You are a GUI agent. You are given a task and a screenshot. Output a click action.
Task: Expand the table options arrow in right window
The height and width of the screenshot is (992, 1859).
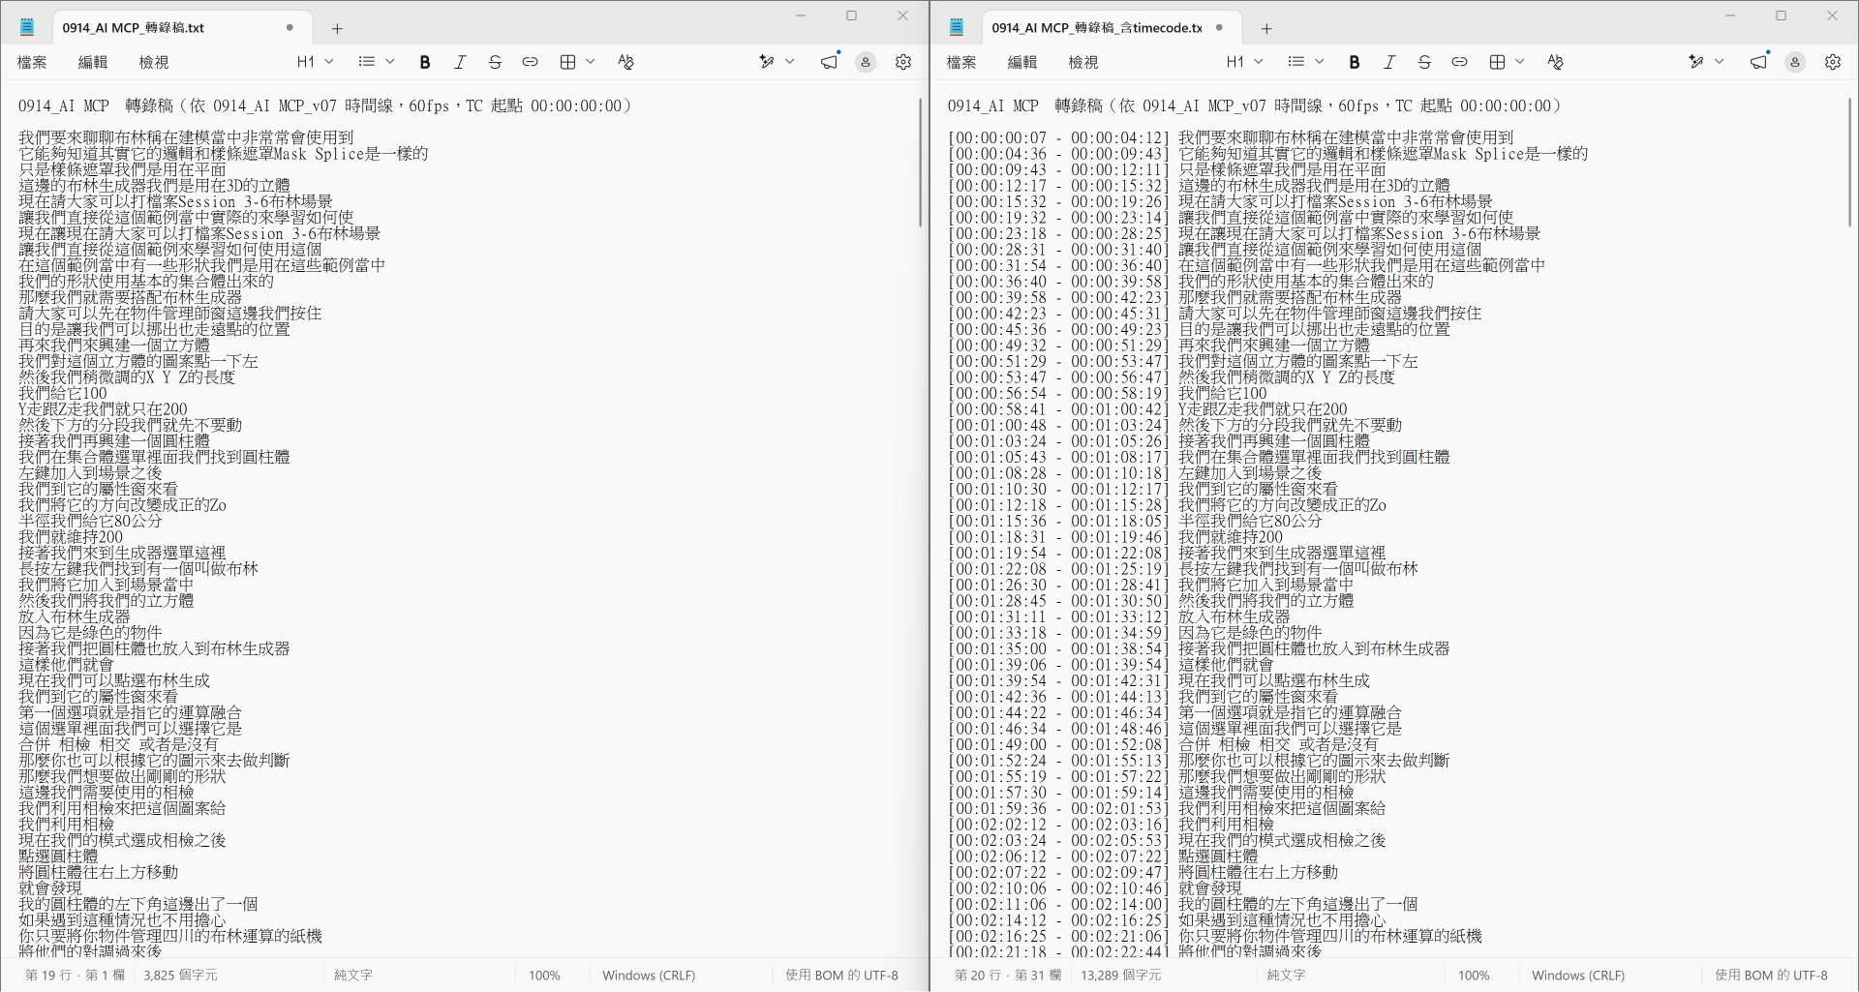(1520, 62)
